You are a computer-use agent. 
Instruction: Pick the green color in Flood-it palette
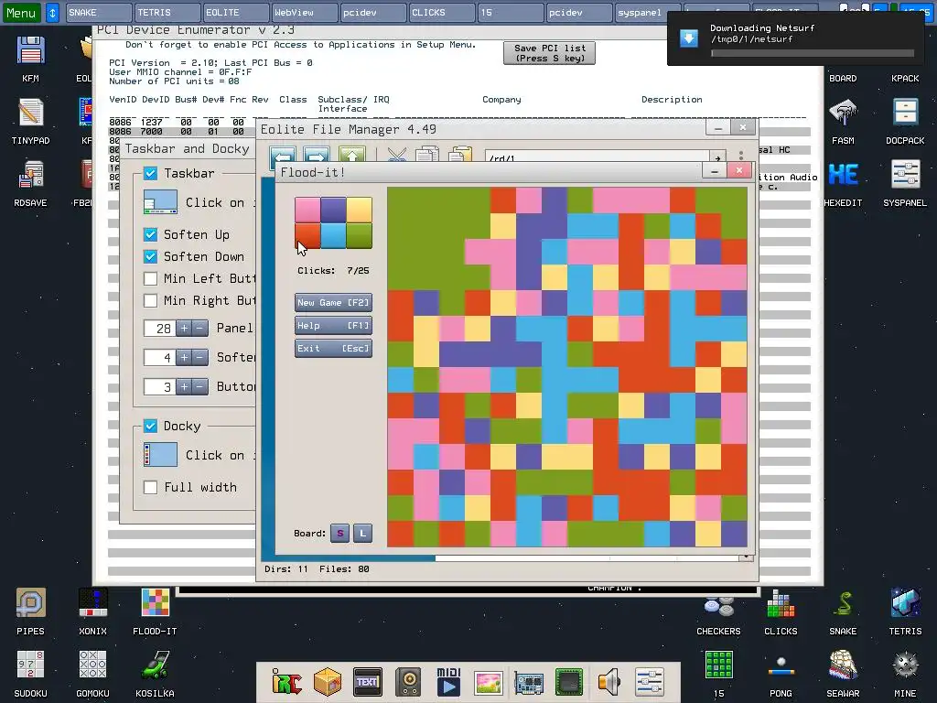click(359, 236)
